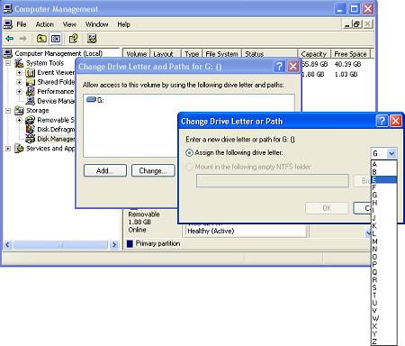Viewport: 405px width, 346px height.
Task: Click the Forward arrow toolbar icon
Action: point(22,39)
